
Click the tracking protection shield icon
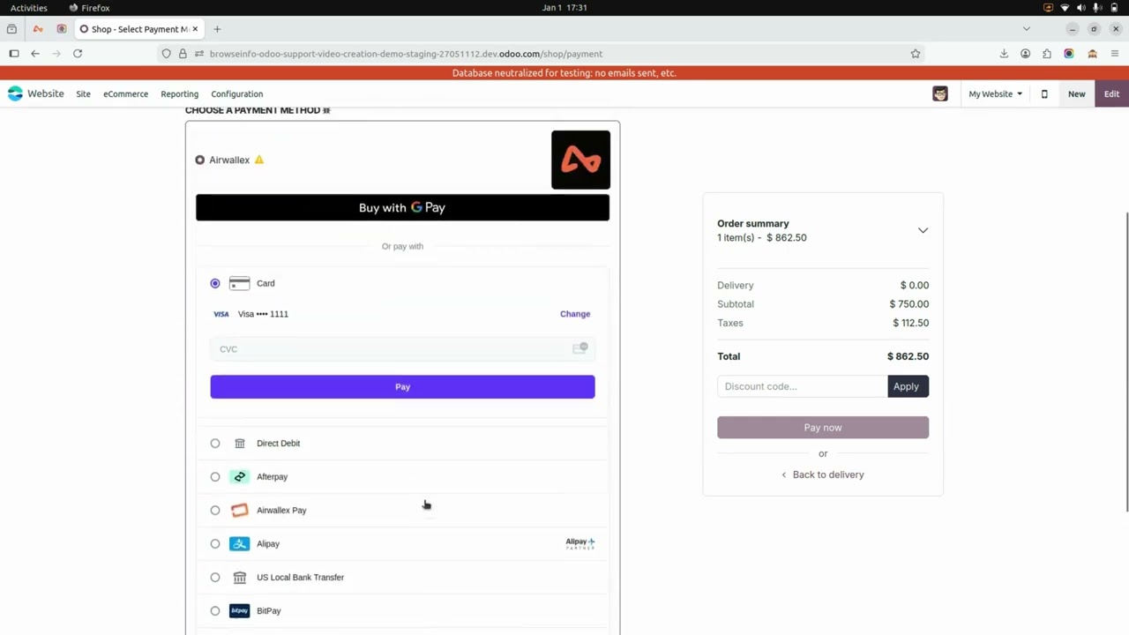click(x=166, y=54)
